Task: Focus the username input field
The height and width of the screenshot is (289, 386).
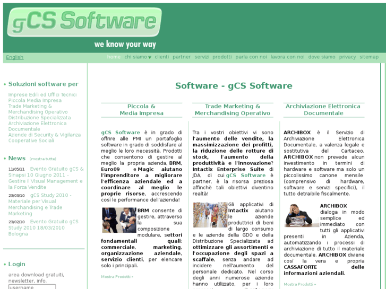Action: tap(32, 287)
